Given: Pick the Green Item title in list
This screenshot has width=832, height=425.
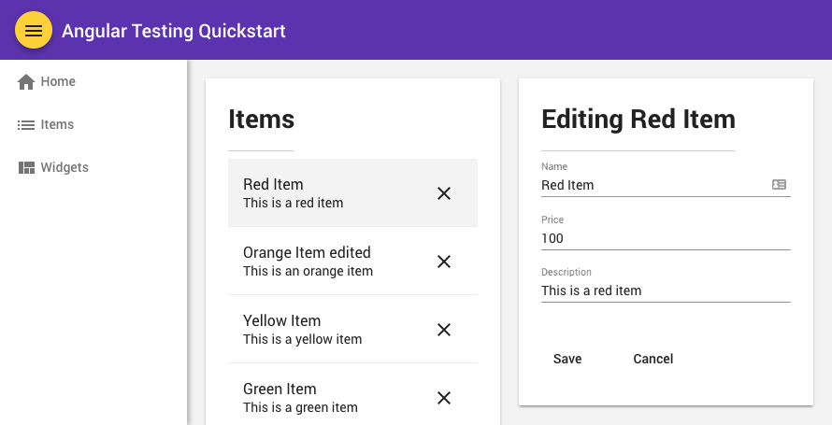Looking at the screenshot, I should (280, 389).
